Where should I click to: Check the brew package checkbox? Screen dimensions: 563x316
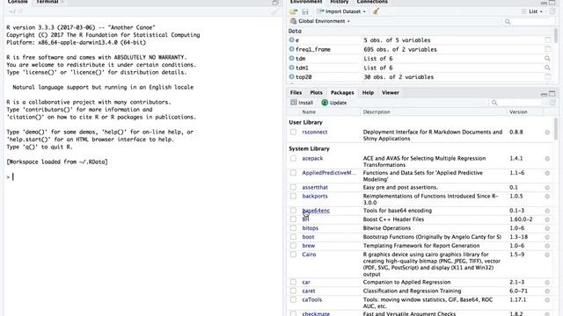[x=293, y=246]
